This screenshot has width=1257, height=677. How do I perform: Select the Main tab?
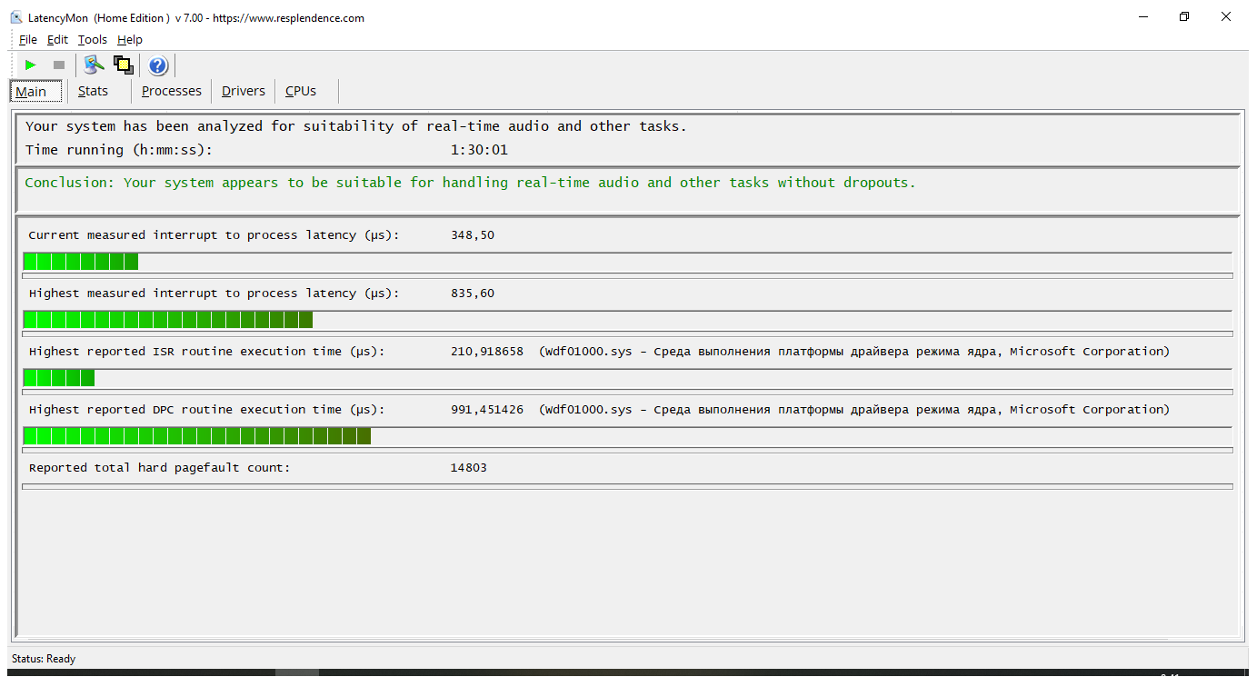coord(36,91)
